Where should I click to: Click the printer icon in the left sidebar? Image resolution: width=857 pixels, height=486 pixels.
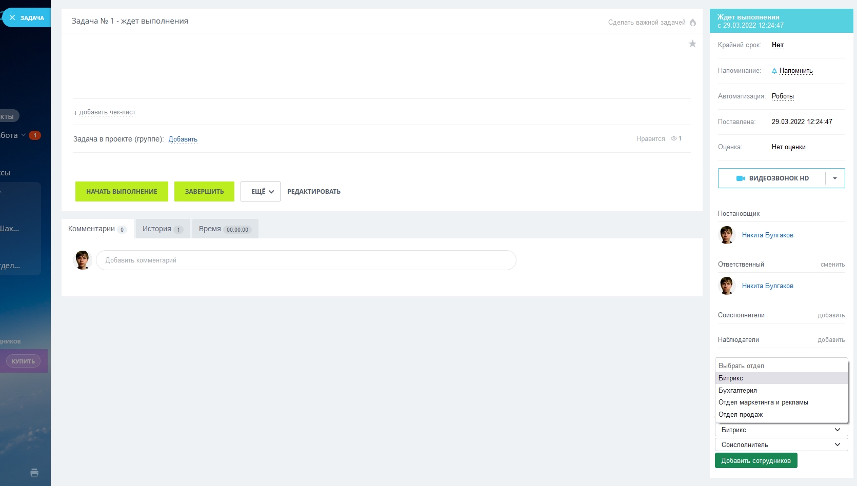[34, 473]
